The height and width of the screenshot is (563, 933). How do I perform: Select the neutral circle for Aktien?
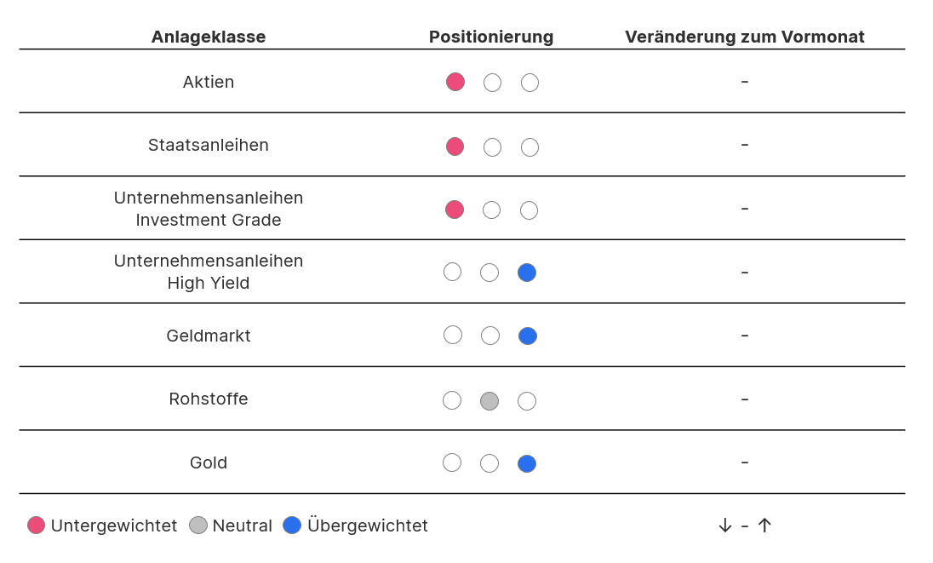[492, 83]
